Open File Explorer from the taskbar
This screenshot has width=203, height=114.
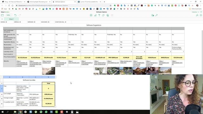[x=15, y=112]
